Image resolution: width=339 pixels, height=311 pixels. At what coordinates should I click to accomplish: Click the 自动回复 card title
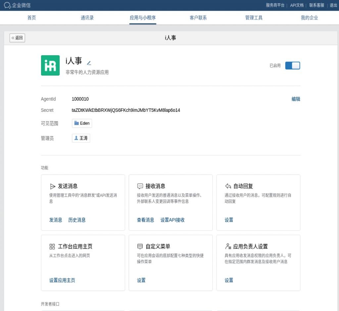tap(243, 186)
